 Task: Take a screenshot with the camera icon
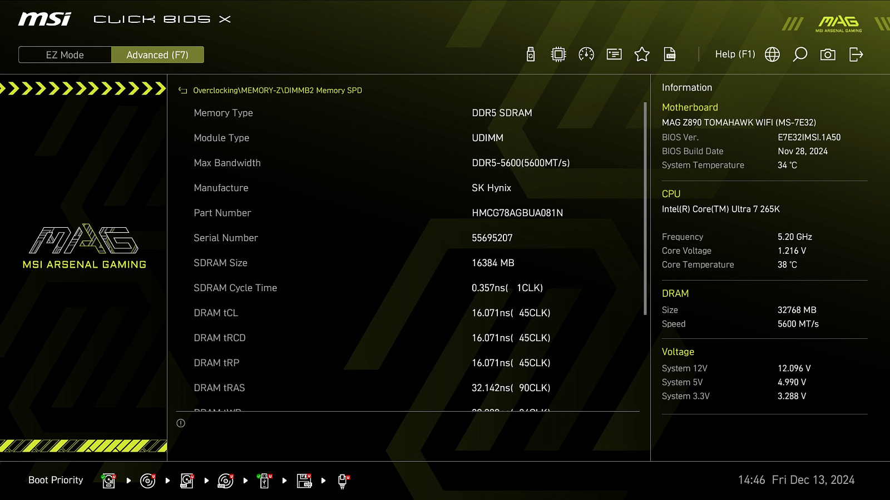(828, 54)
